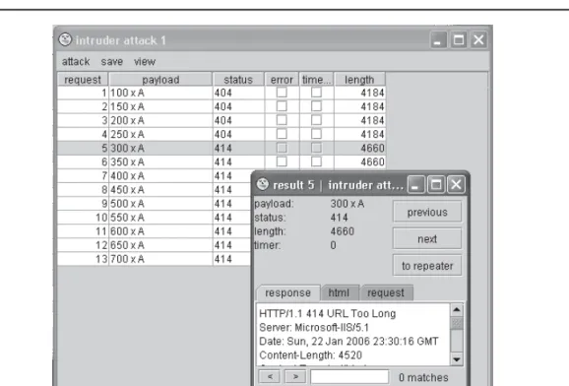Open the attack menu
This screenshot has width=569, height=386.
point(76,62)
